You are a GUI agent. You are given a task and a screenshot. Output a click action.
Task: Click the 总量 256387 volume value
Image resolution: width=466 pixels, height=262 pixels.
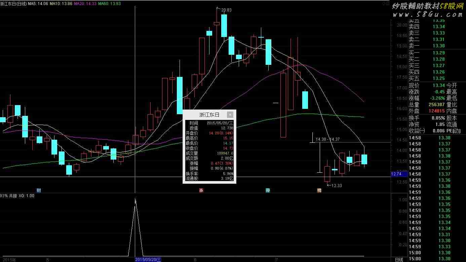coord(436,104)
